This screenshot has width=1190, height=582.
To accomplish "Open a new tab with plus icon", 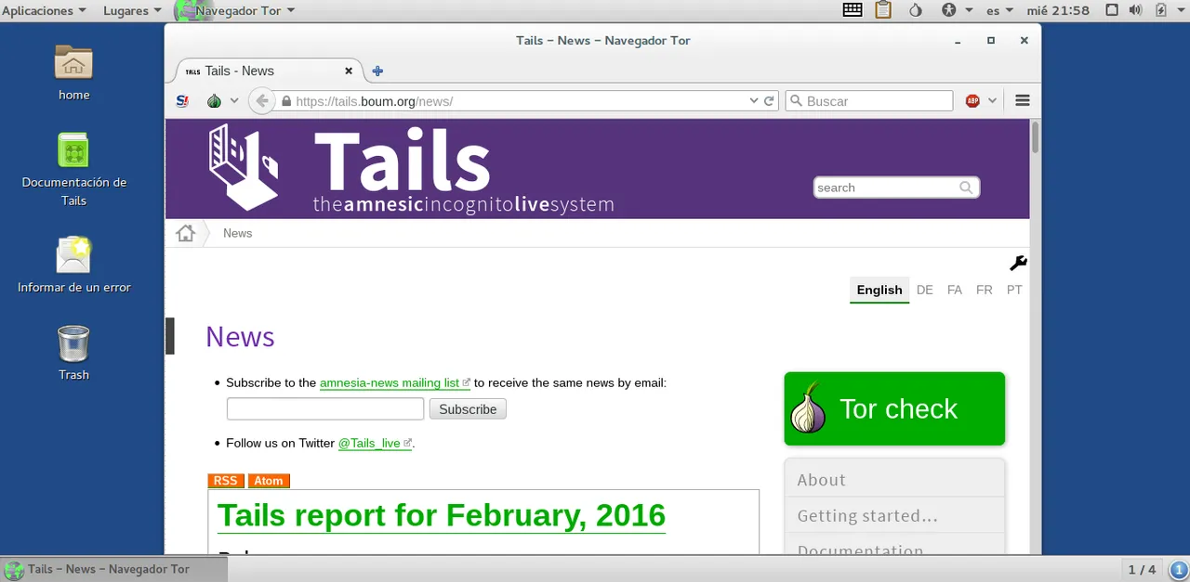I will (377, 71).
